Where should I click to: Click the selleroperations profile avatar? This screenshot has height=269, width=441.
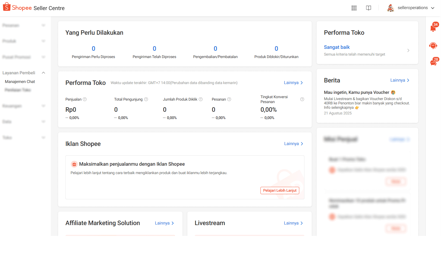[390, 8]
